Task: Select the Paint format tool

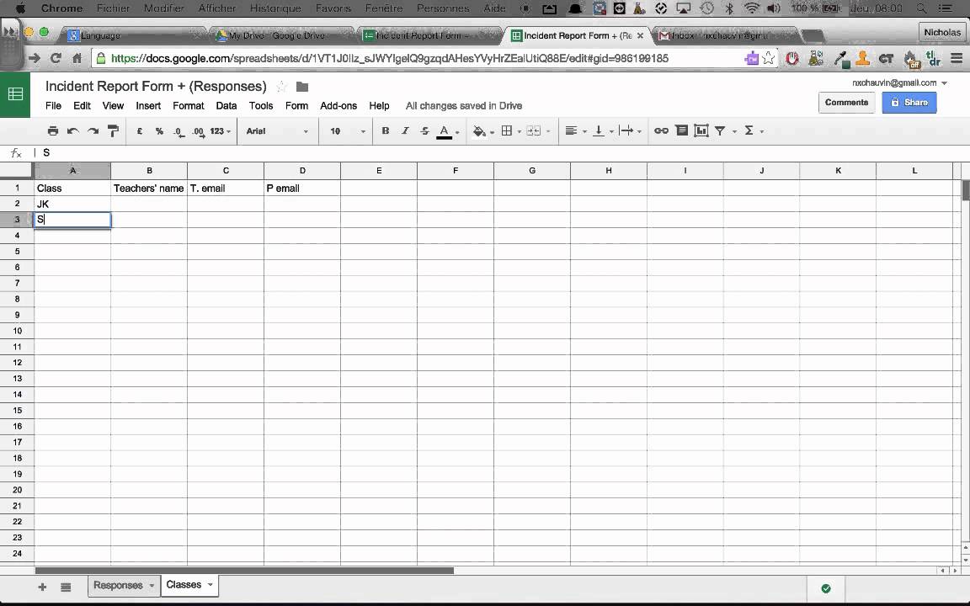Action: point(113,131)
